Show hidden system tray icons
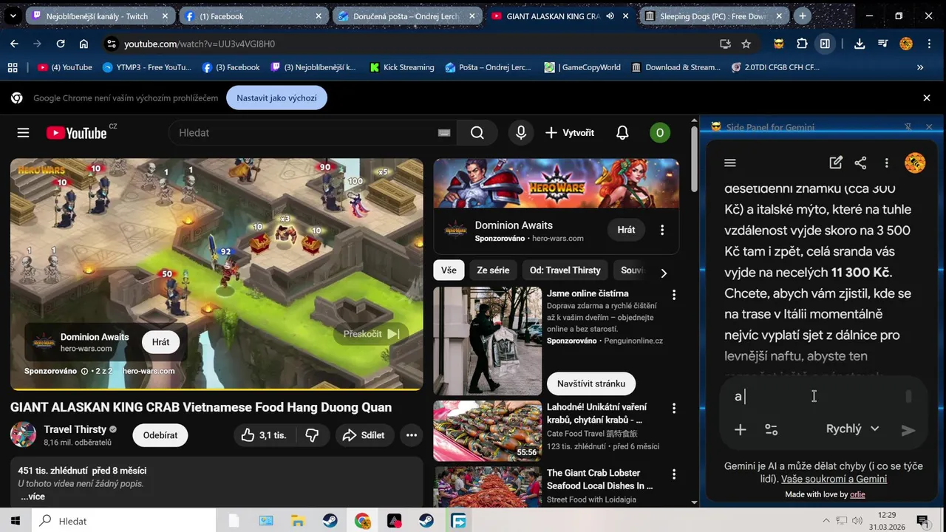Viewport: 946px width, 532px height. point(826,521)
